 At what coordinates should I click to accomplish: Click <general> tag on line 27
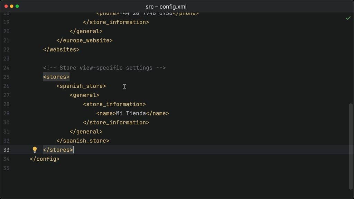(x=84, y=95)
